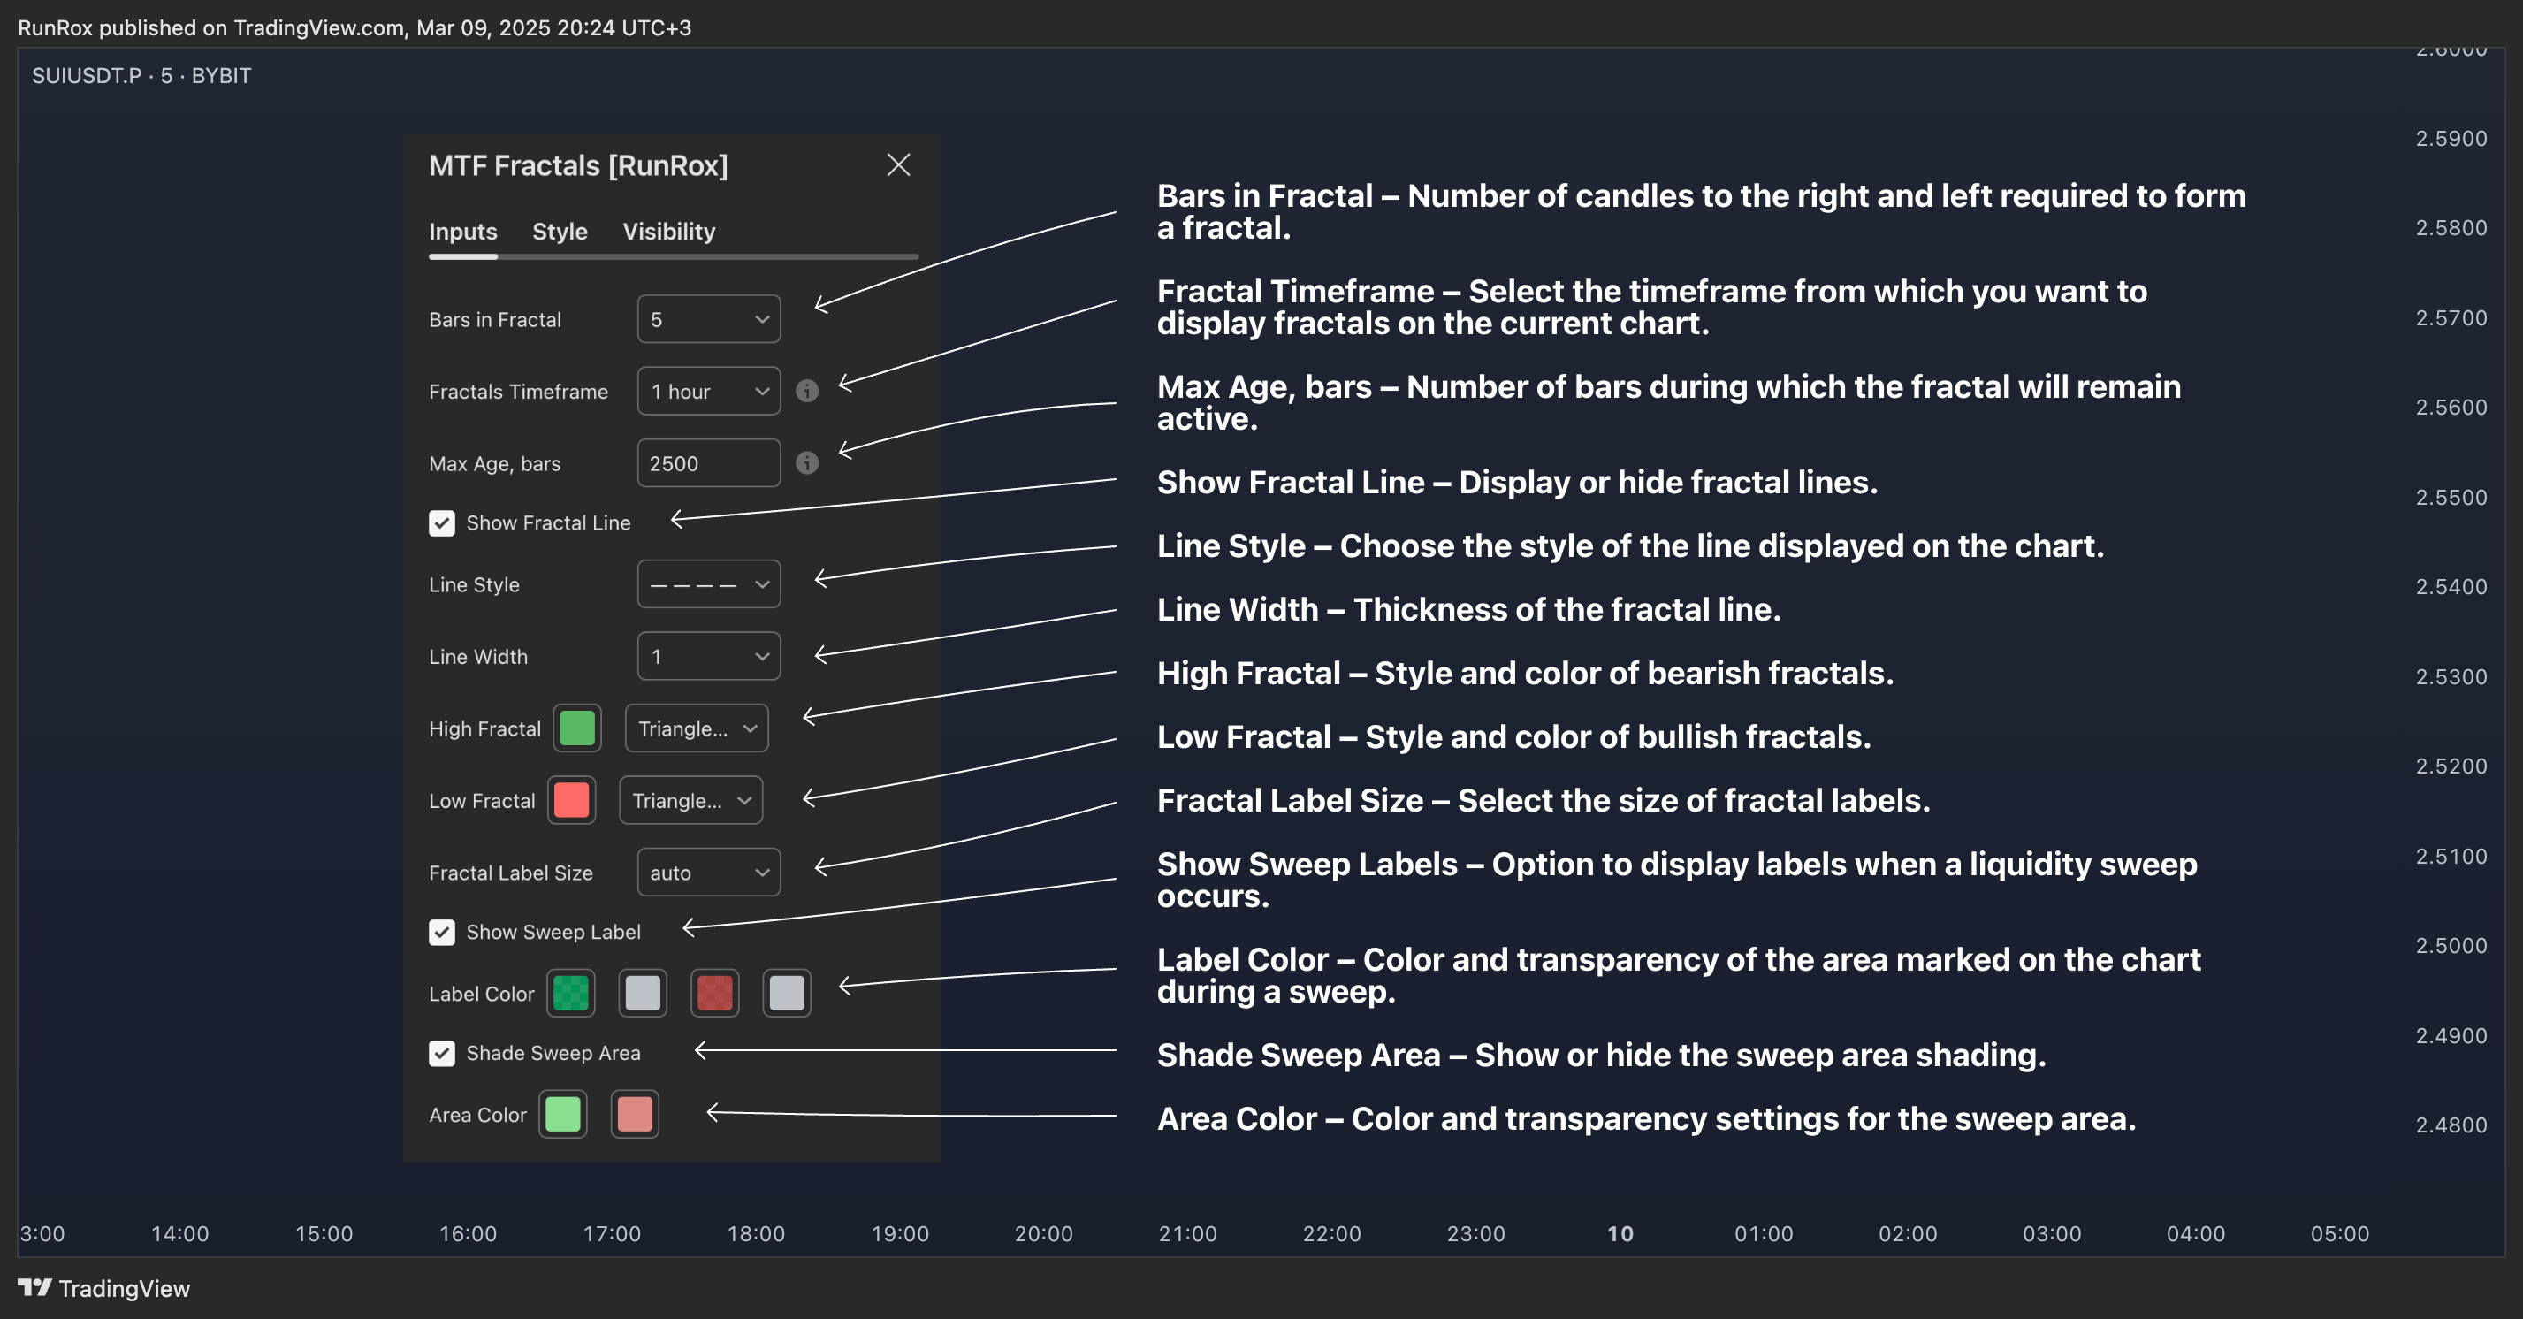Open the Line Width dropdown

point(708,656)
